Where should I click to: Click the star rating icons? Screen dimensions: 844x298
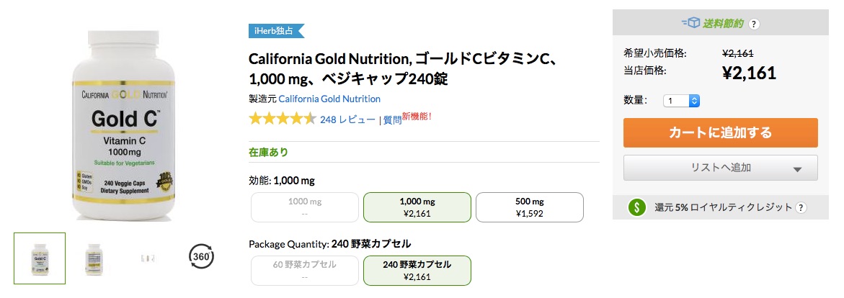point(282,119)
